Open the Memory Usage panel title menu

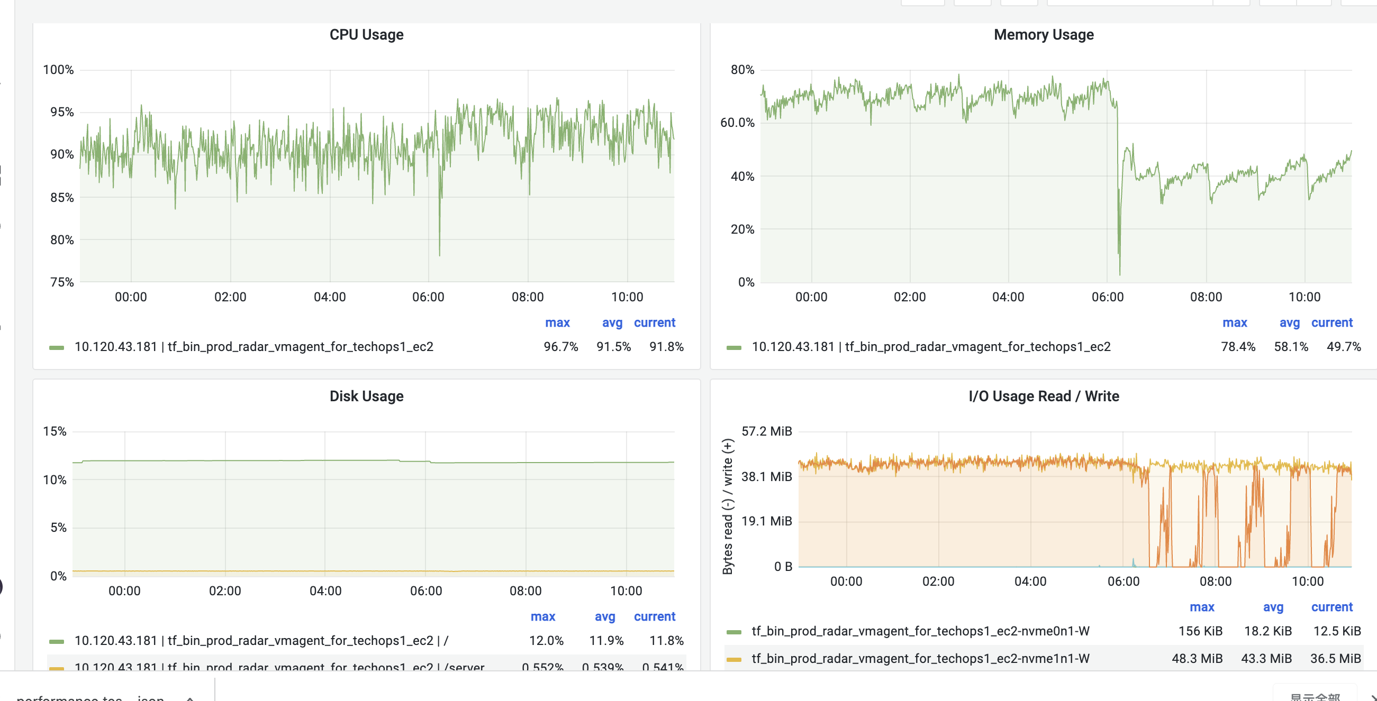[1043, 34]
